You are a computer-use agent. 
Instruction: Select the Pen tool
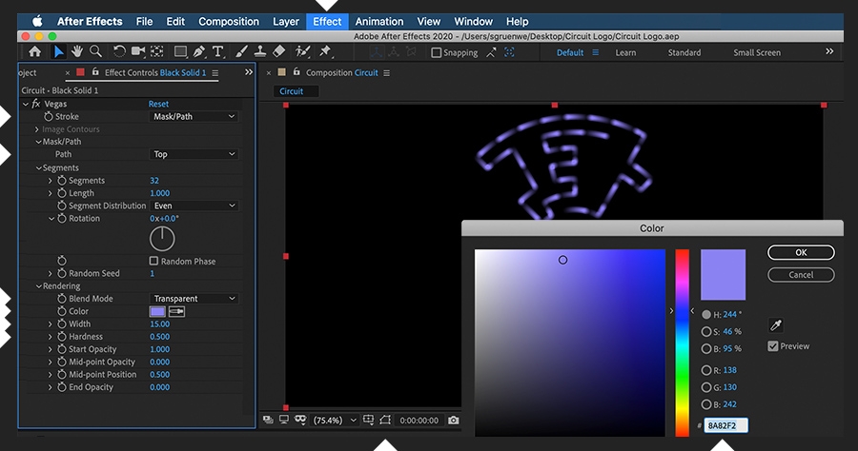[x=199, y=51]
